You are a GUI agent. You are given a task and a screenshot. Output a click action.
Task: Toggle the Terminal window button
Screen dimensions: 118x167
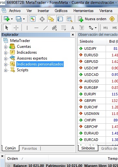click(x=60, y=19)
